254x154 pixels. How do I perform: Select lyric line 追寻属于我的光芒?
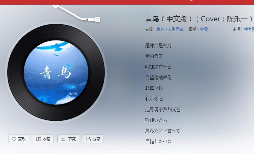[x=163, y=109]
